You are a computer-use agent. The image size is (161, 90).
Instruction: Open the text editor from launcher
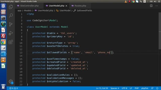pos(3,48)
